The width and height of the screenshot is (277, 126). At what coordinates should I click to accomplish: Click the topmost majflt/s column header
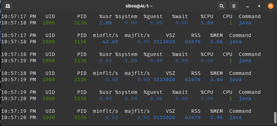coord(137,35)
